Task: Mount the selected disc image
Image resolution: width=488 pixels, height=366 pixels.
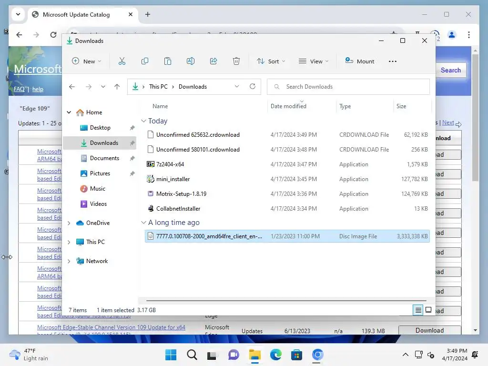Action: pyautogui.click(x=360, y=61)
